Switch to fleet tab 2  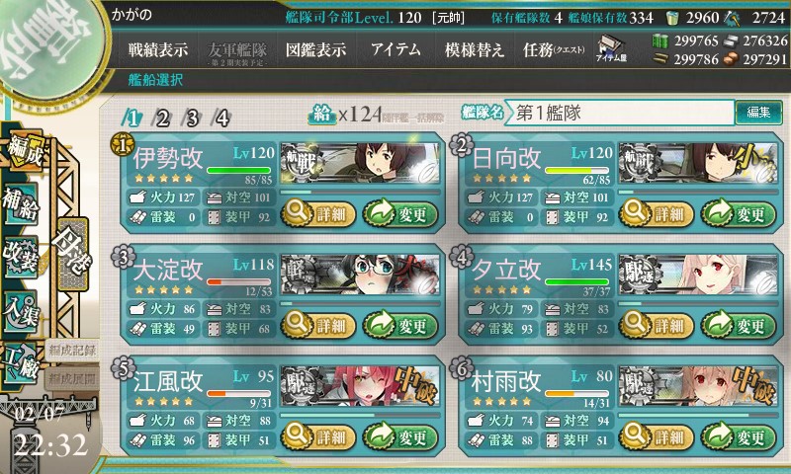(x=161, y=118)
